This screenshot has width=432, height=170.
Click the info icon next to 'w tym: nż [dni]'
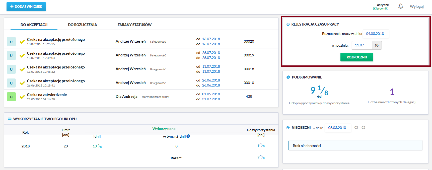coord(188,136)
